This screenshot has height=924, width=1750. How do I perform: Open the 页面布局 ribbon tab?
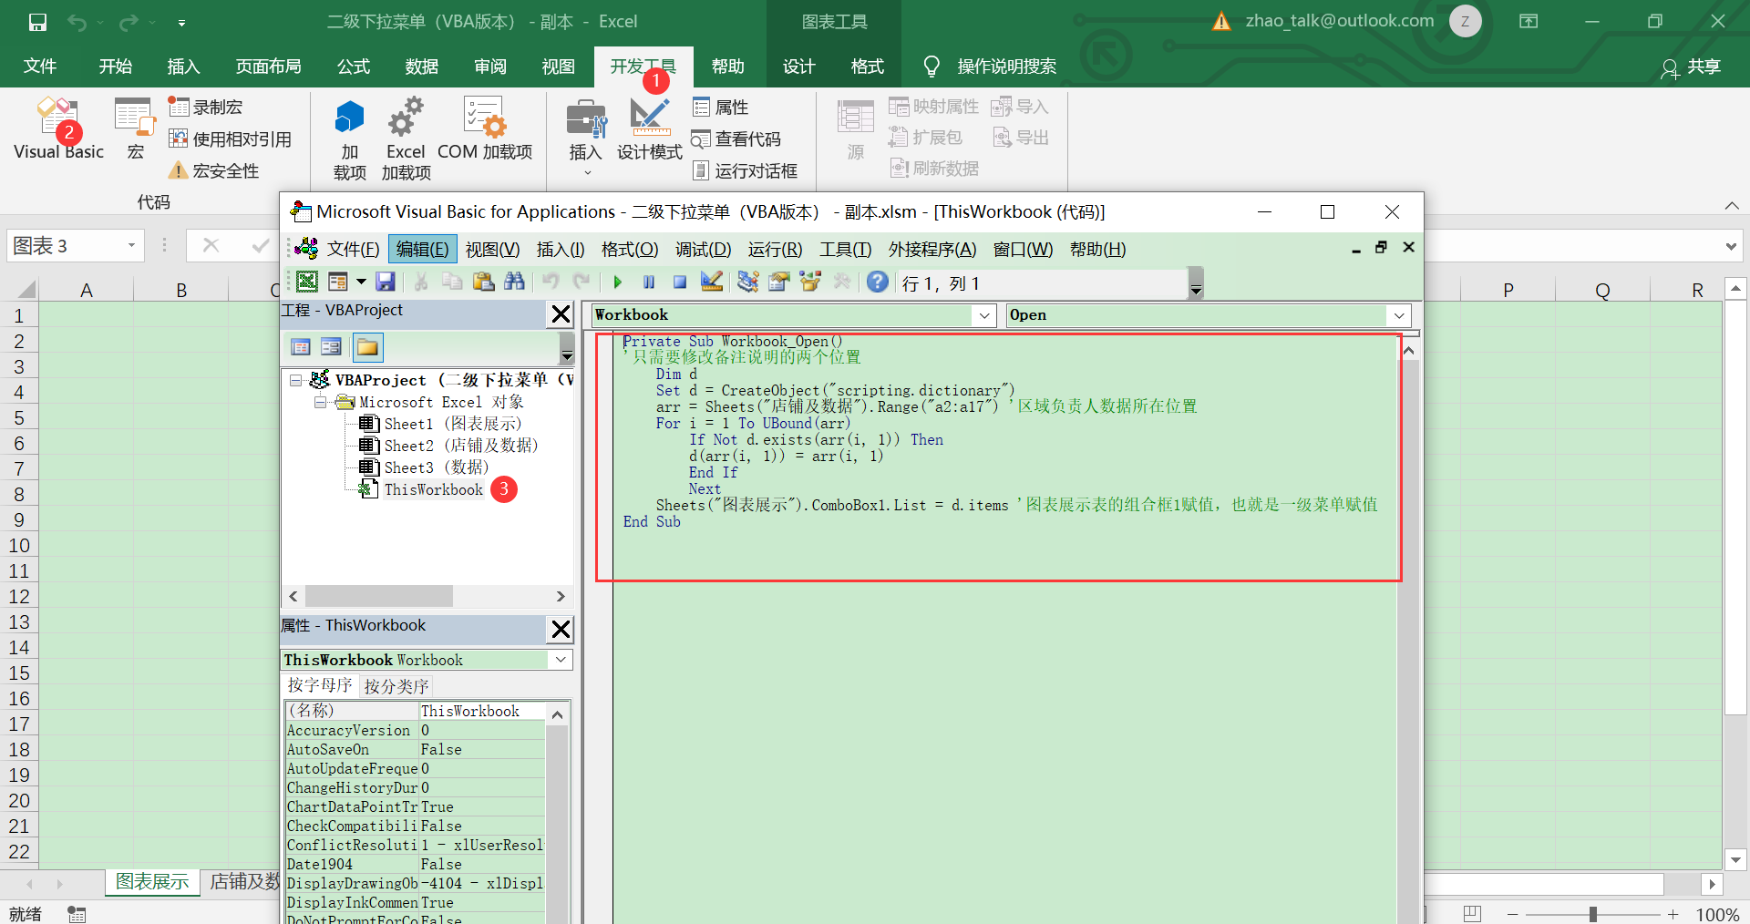[x=268, y=67]
